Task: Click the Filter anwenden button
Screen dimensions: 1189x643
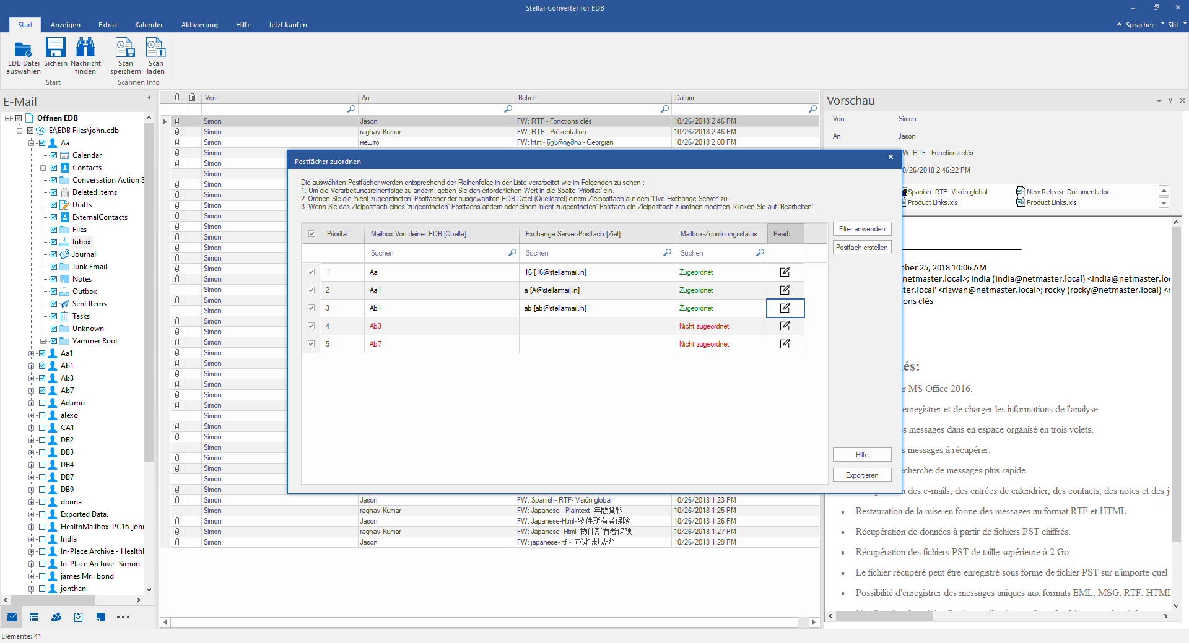Action: [862, 229]
